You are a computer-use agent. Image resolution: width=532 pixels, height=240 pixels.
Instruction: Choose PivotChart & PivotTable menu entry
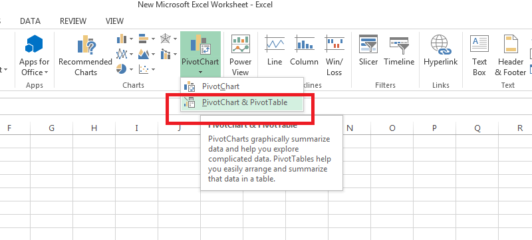tap(241, 102)
